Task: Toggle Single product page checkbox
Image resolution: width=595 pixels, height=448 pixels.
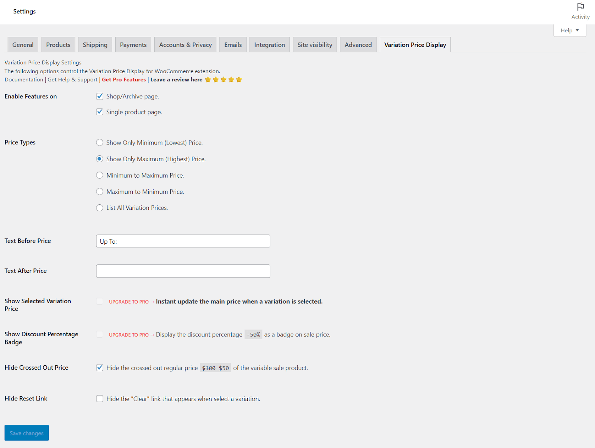Action: point(100,112)
